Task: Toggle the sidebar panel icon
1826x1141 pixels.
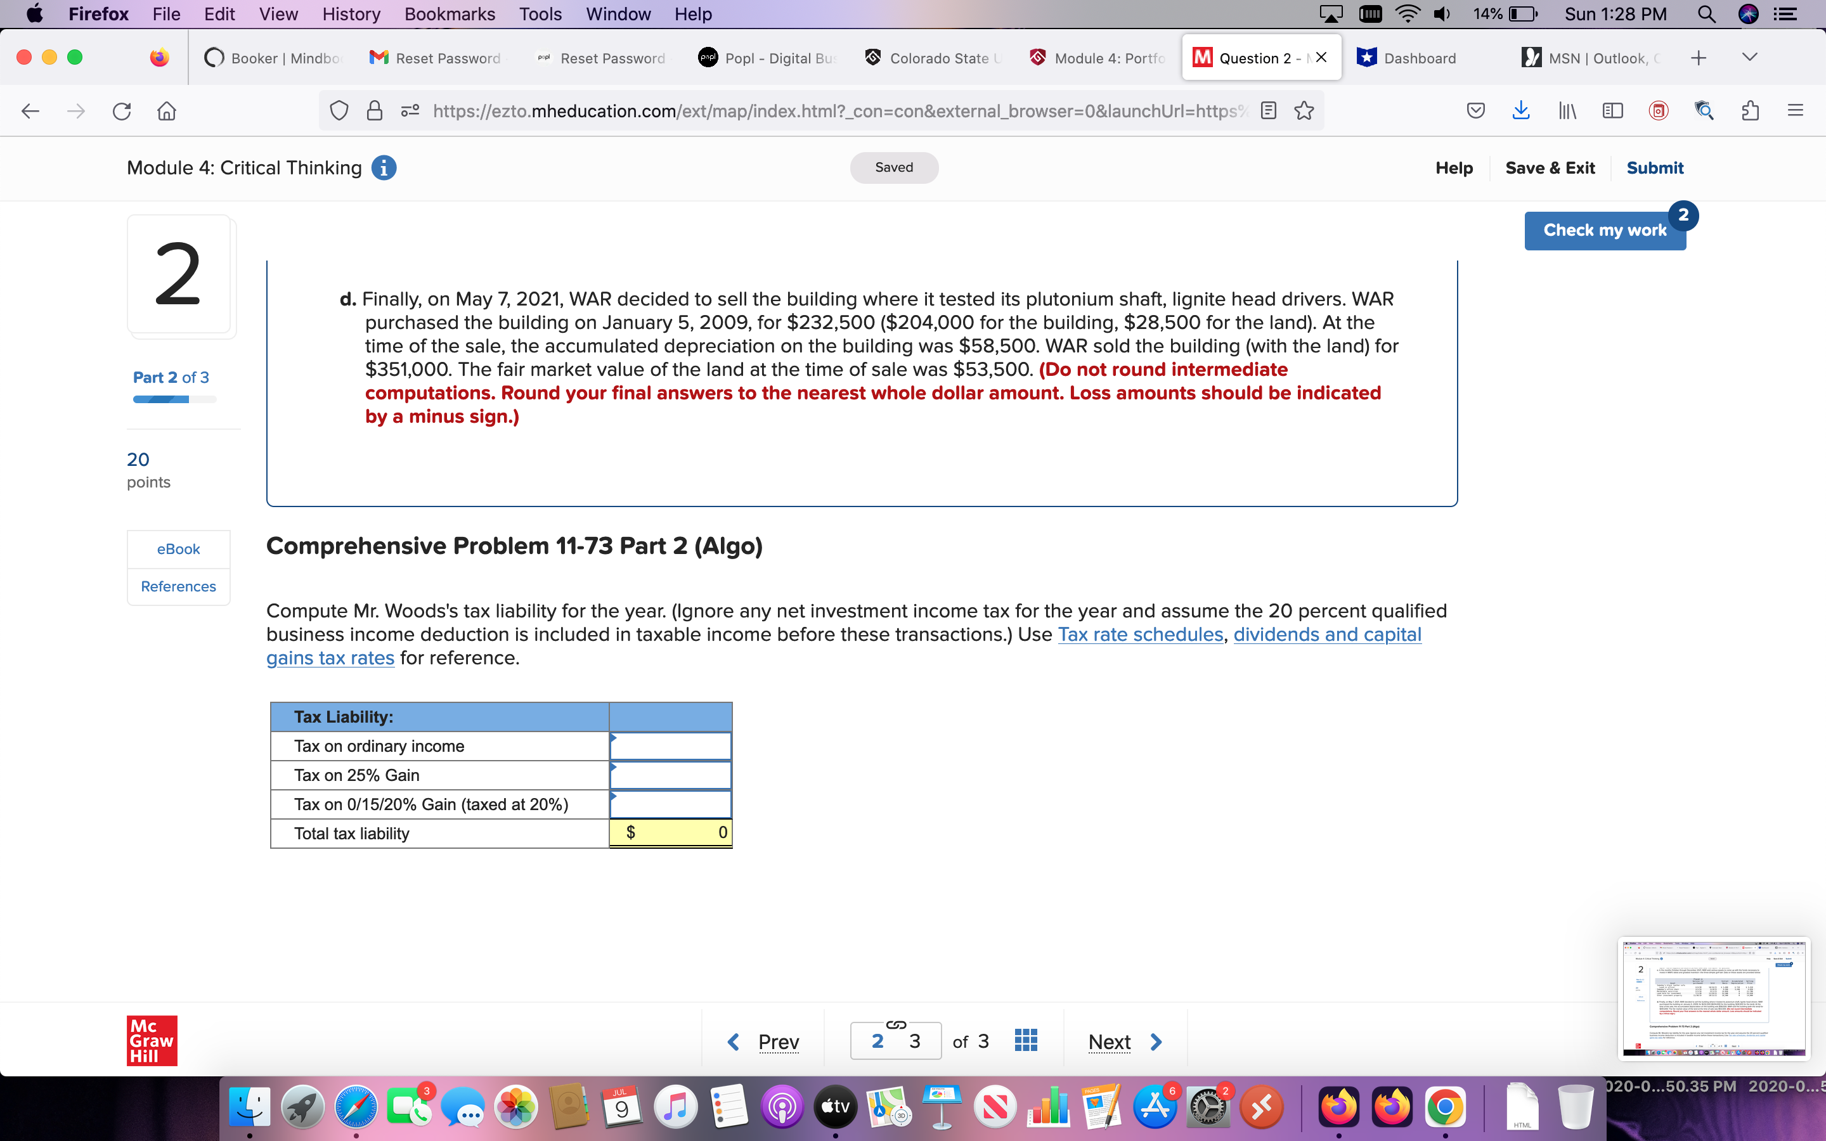Action: click(x=1612, y=111)
